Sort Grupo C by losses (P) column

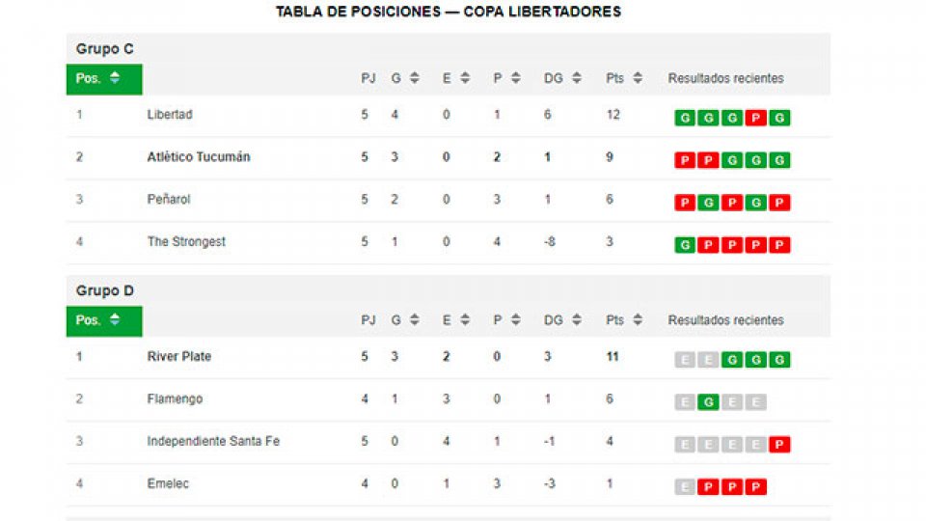tap(506, 79)
